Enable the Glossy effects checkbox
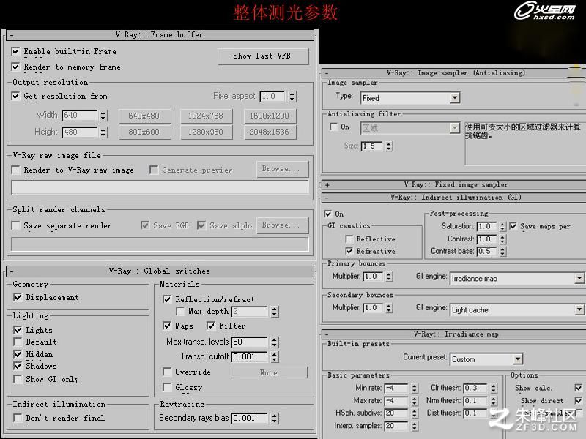Screen dimensions: 586x439 167,387
